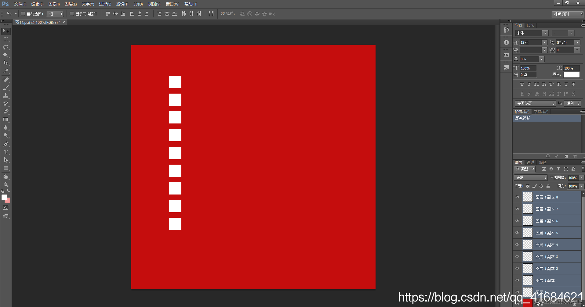Screen dimensions: 585x307
Task: Open the 排版规则 workspace dropdown
Action: (x=568, y=14)
